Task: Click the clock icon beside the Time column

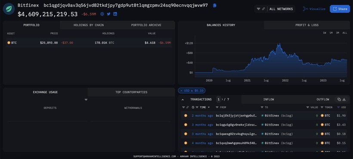Action: [x=193, y=108]
